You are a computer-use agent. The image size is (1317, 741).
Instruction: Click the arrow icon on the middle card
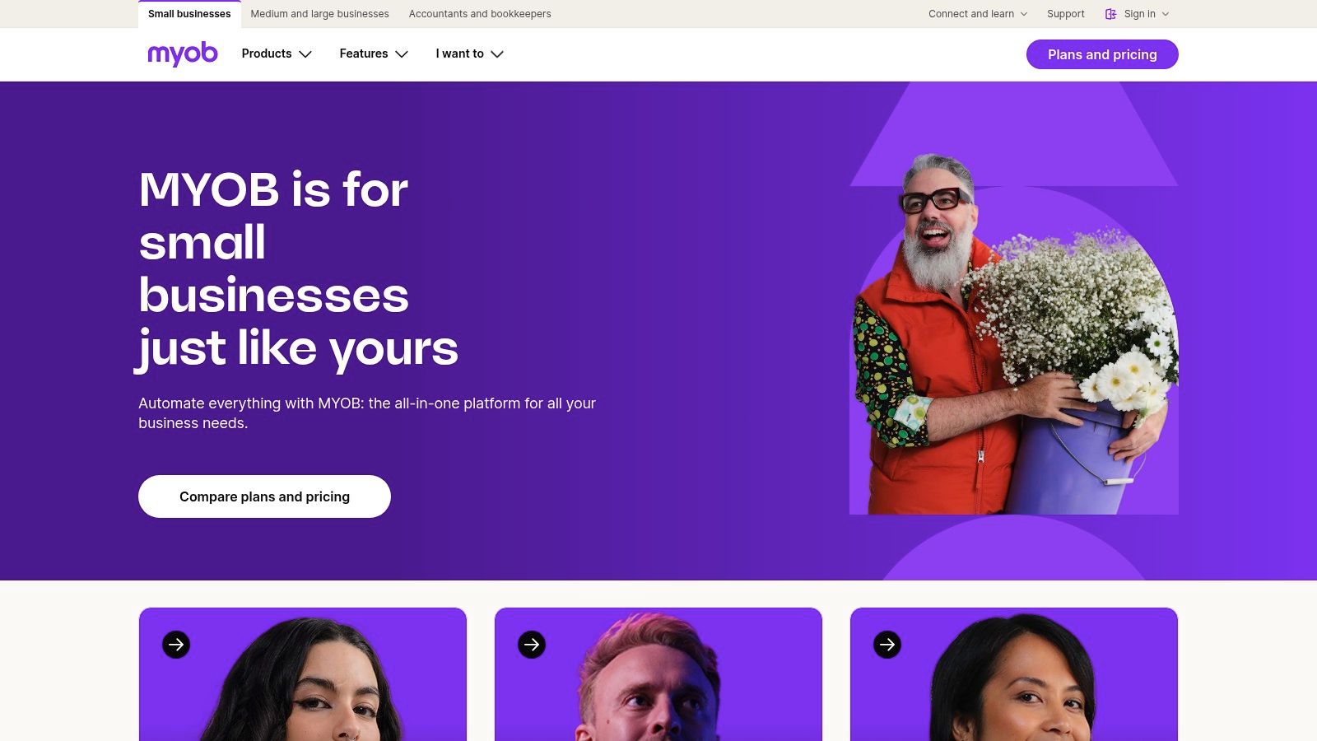pyautogui.click(x=532, y=645)
